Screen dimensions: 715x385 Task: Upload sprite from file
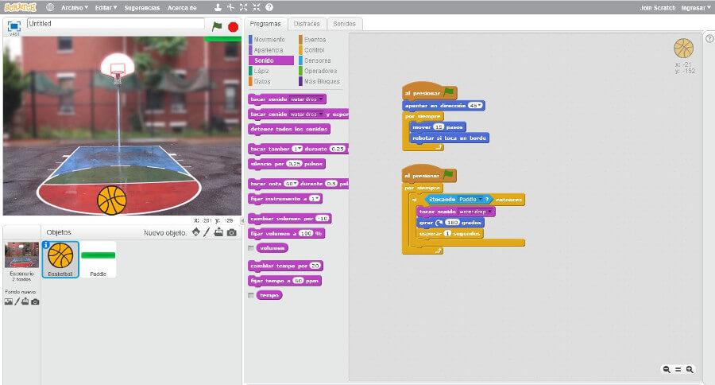219,232
